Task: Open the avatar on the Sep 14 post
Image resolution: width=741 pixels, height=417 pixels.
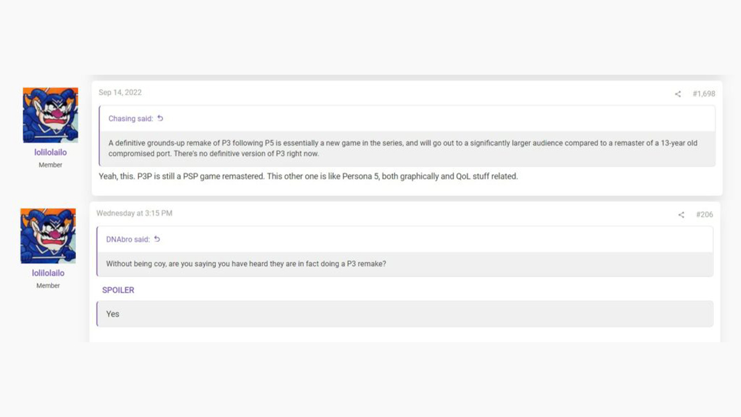Action: 50,115
